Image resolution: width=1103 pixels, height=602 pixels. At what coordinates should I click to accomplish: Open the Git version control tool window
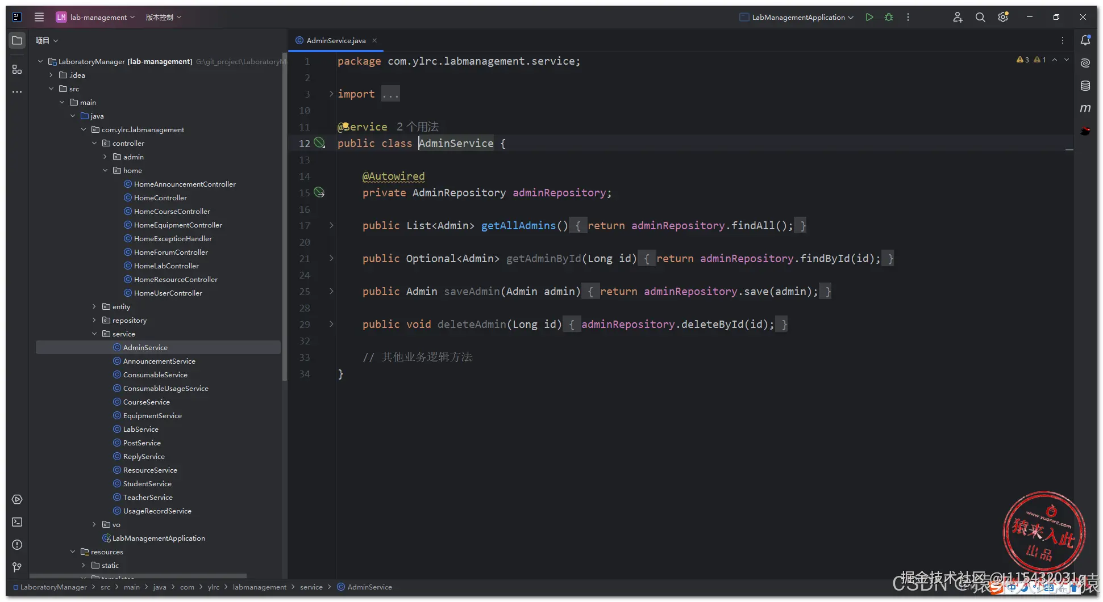click(17, 567)
